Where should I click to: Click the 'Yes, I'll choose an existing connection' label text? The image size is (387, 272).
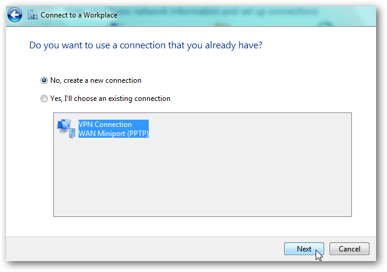[110, 98]
